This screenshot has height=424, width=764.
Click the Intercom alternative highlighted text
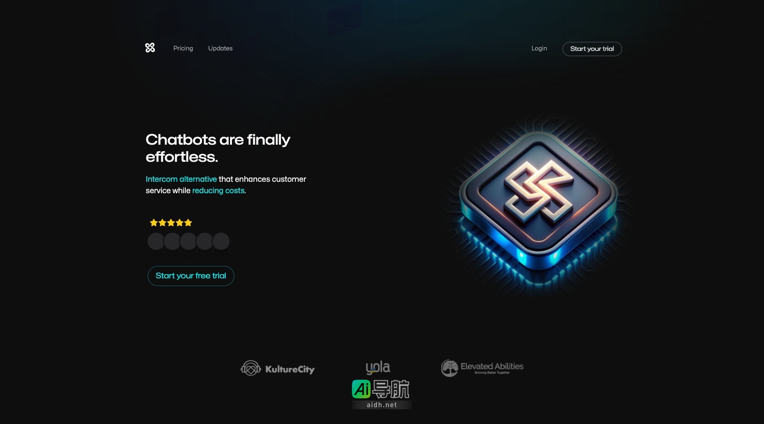181,179
